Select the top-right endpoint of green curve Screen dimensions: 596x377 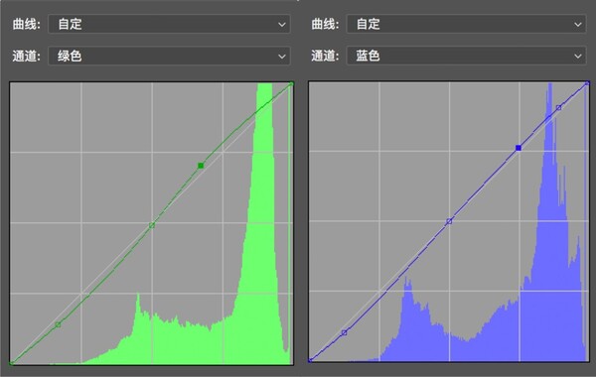[291, 83]
